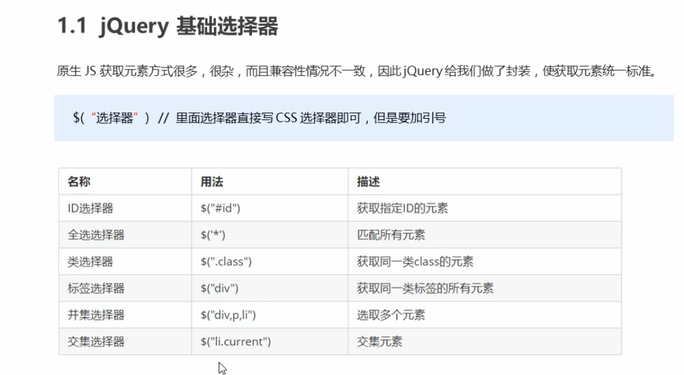The image size is (684, 375).
Task: Select the intro paragraph starting with '原生 JS 获取元素方式很多'
Action: pyautogui.click(x=357, y=71)
